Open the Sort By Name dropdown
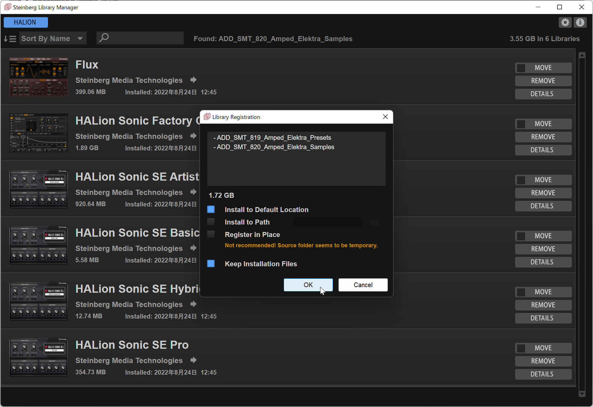The width and height of the screenshot is (593, 407). (x=53, y=38)
